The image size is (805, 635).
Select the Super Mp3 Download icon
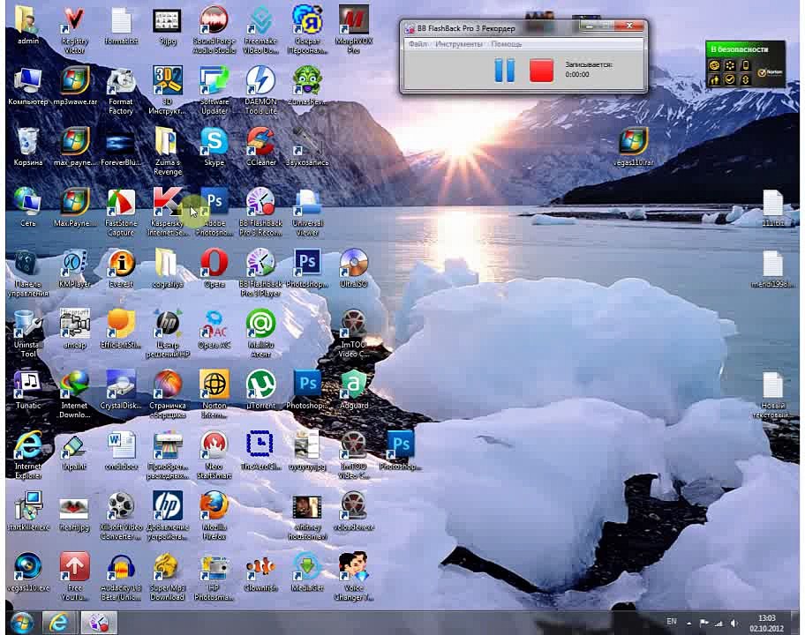point(167,577)
